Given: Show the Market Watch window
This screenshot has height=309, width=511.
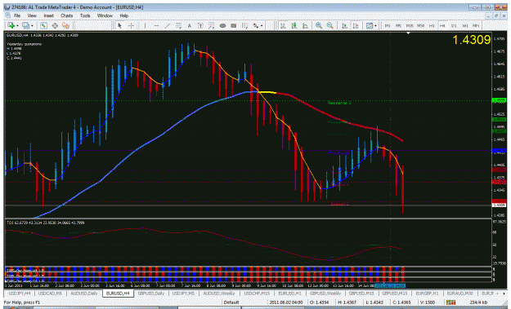Looking at the screenshot, I should coord(43,25).
